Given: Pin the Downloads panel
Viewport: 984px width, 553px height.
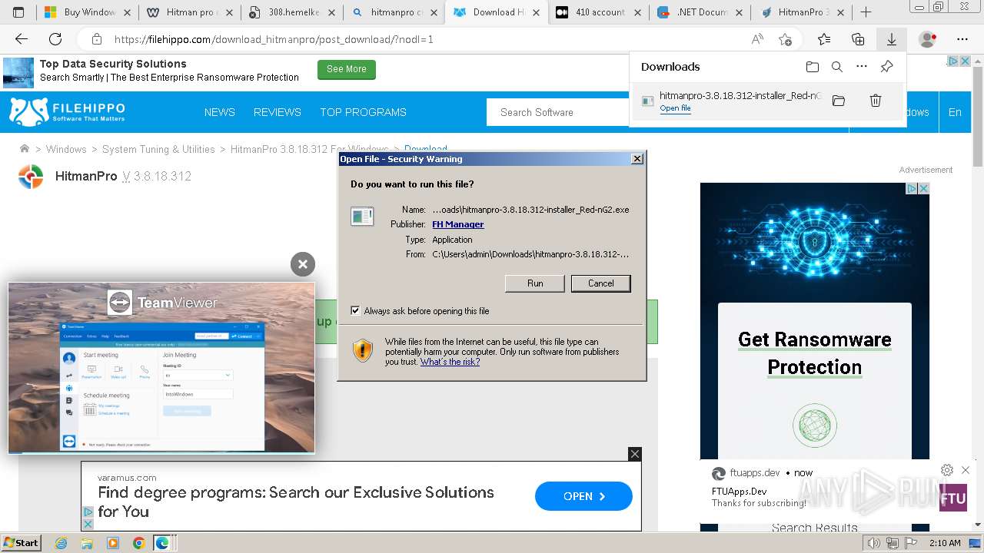Looking at the screenshot, I should point(886,67).
